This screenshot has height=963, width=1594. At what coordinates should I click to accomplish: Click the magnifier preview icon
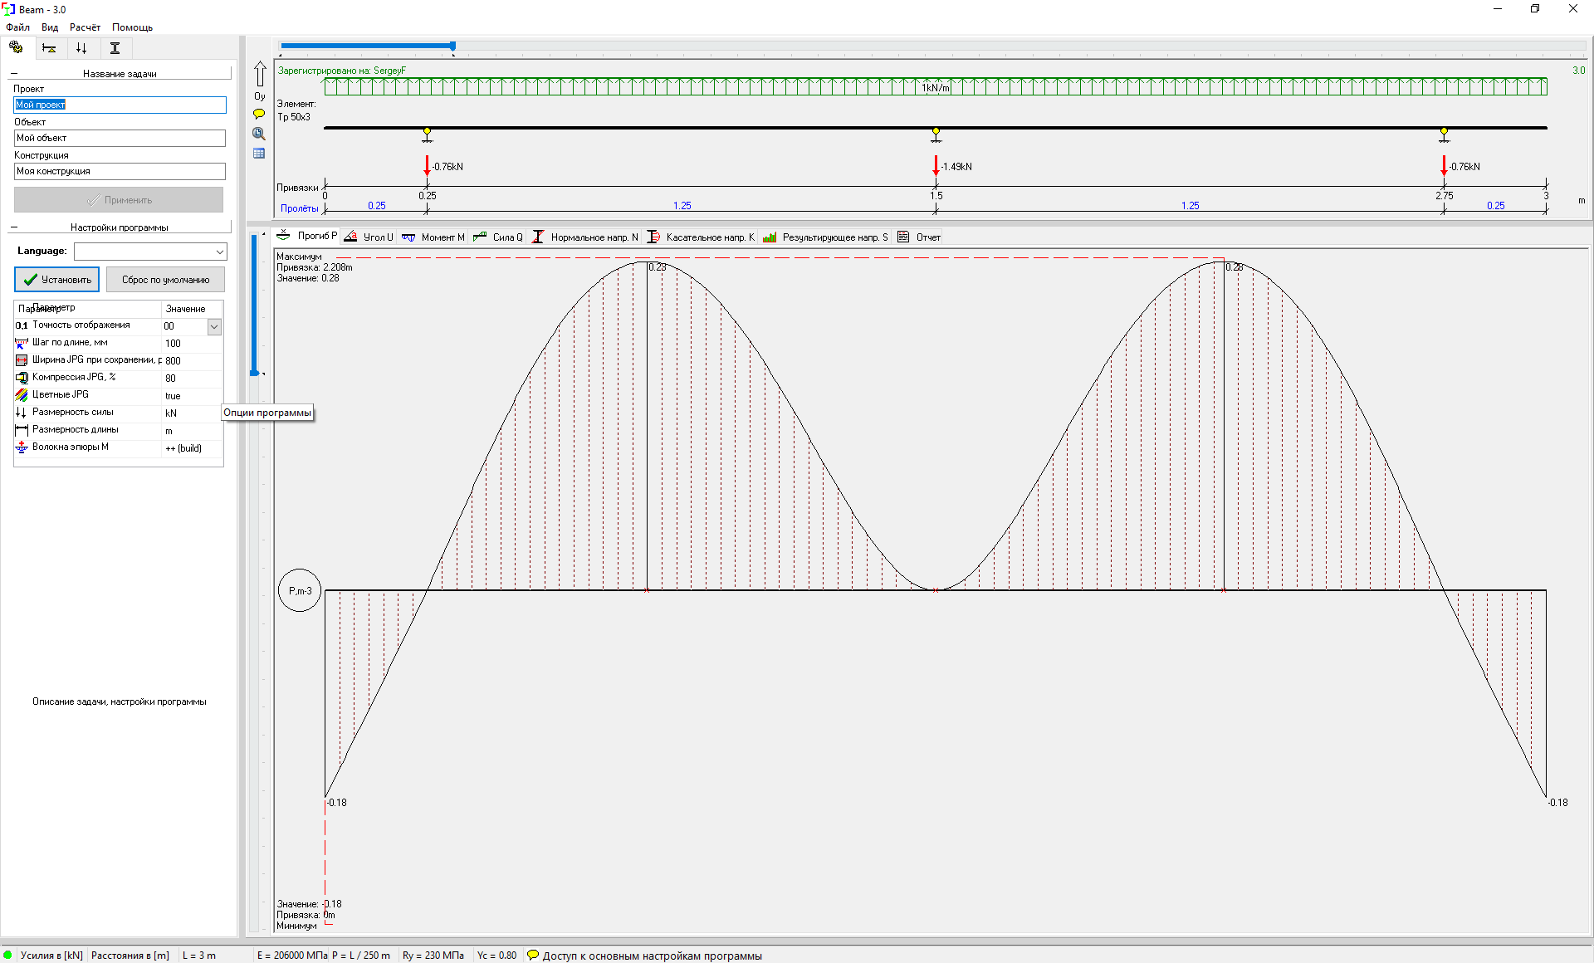259,134
